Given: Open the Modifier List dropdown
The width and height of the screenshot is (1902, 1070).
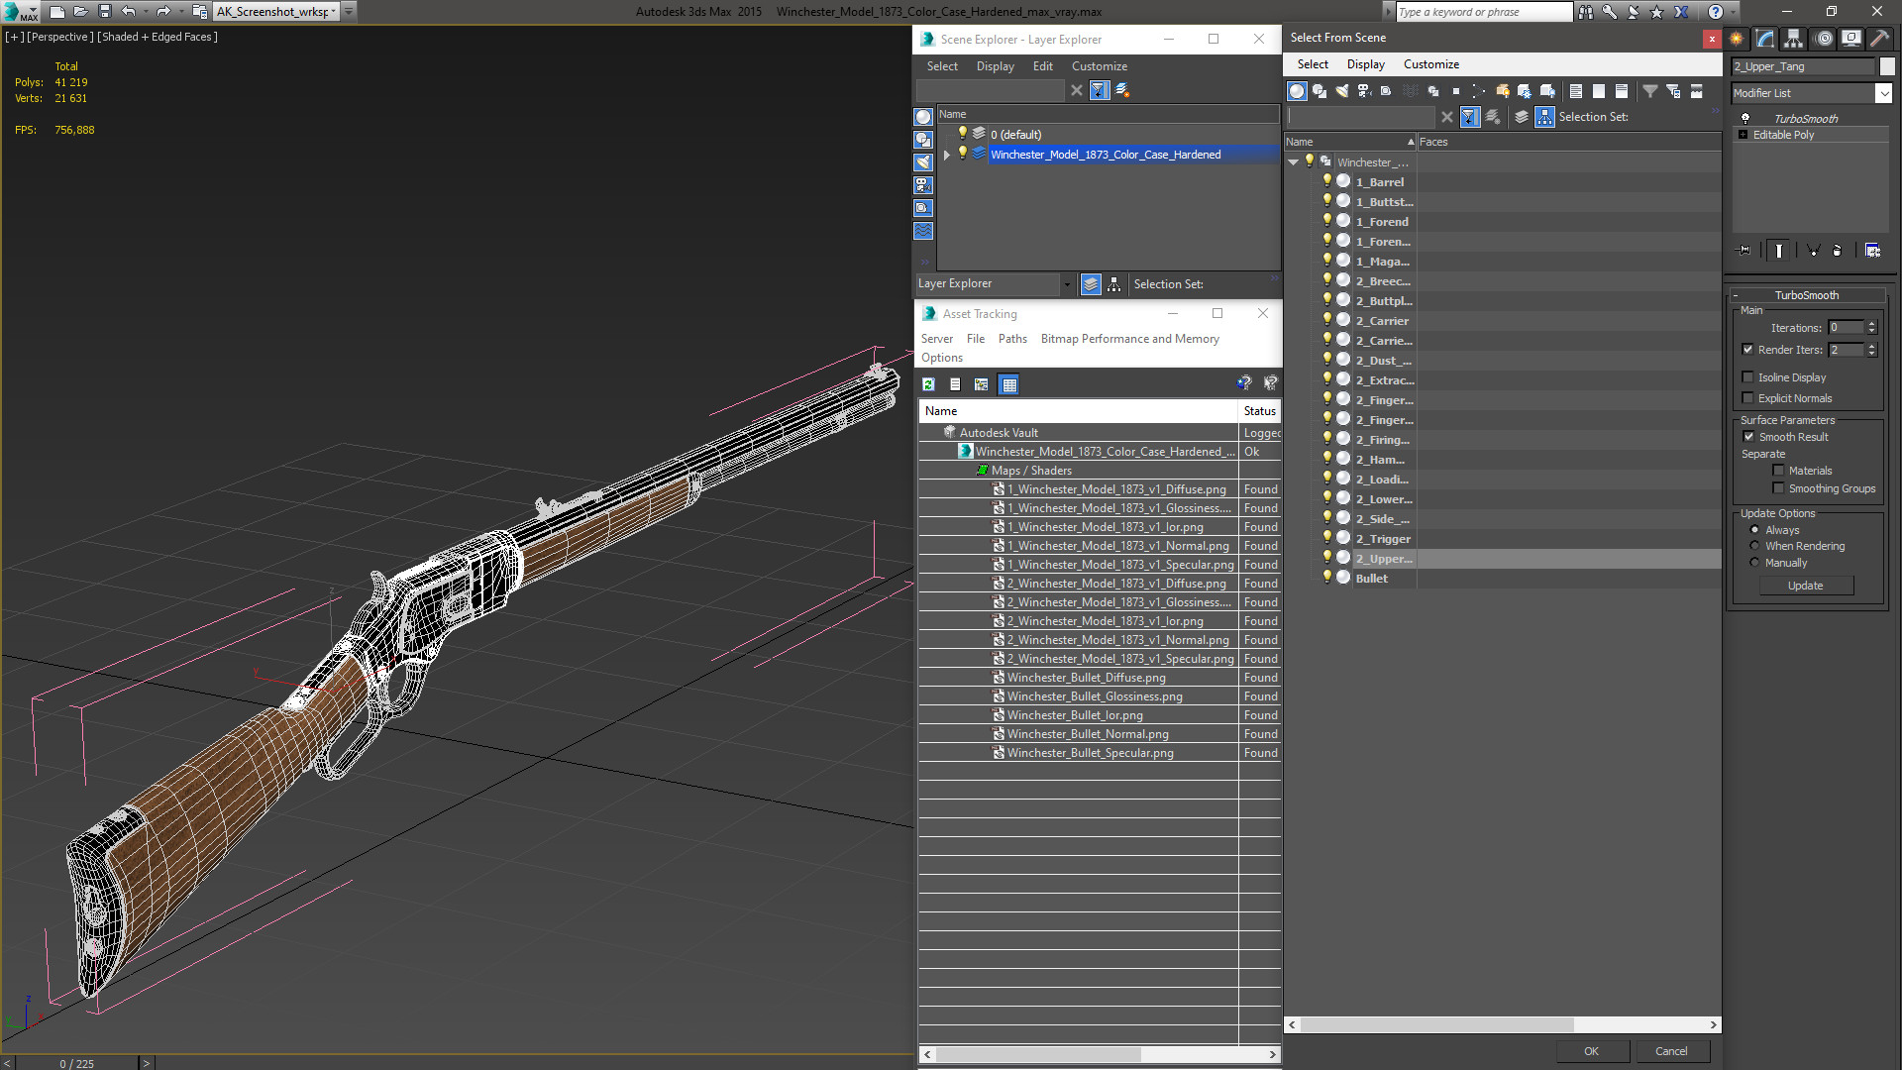Looking at the screenshot, I should tap(1883, 93).
